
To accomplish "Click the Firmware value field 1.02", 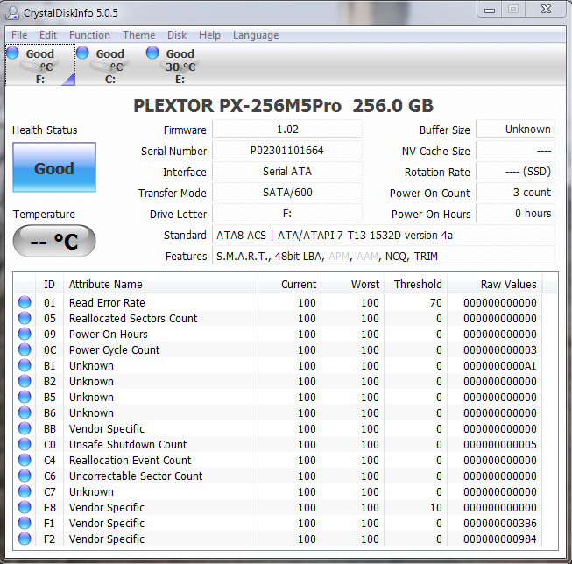I will tap(287, 130).
